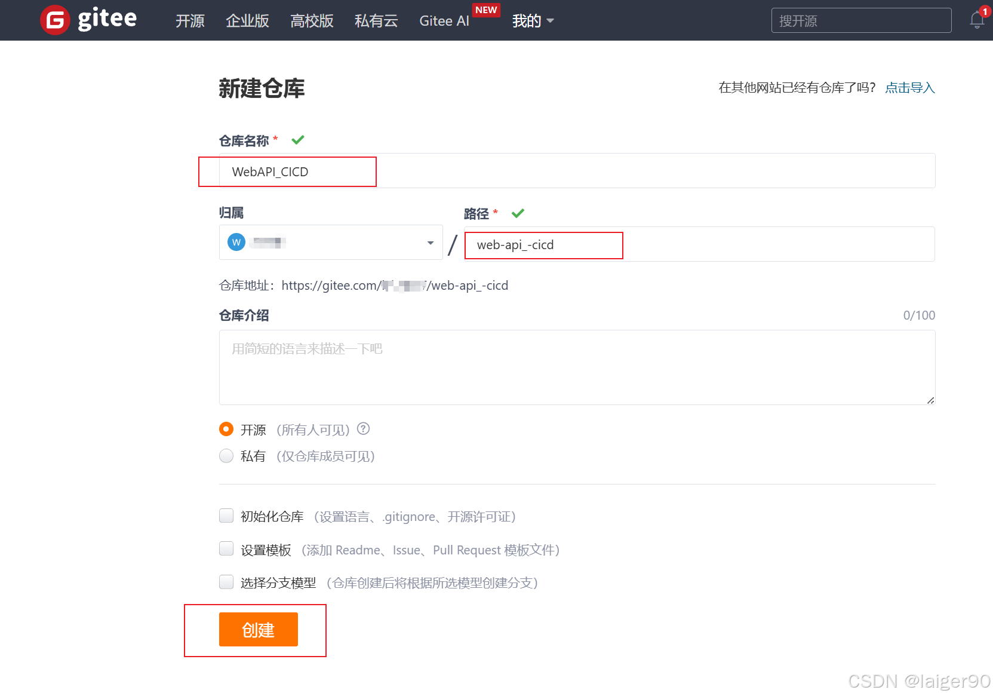Screen dimensions: 993x699
Task: Click the 搜开源 search box
Action: point(861,20)
